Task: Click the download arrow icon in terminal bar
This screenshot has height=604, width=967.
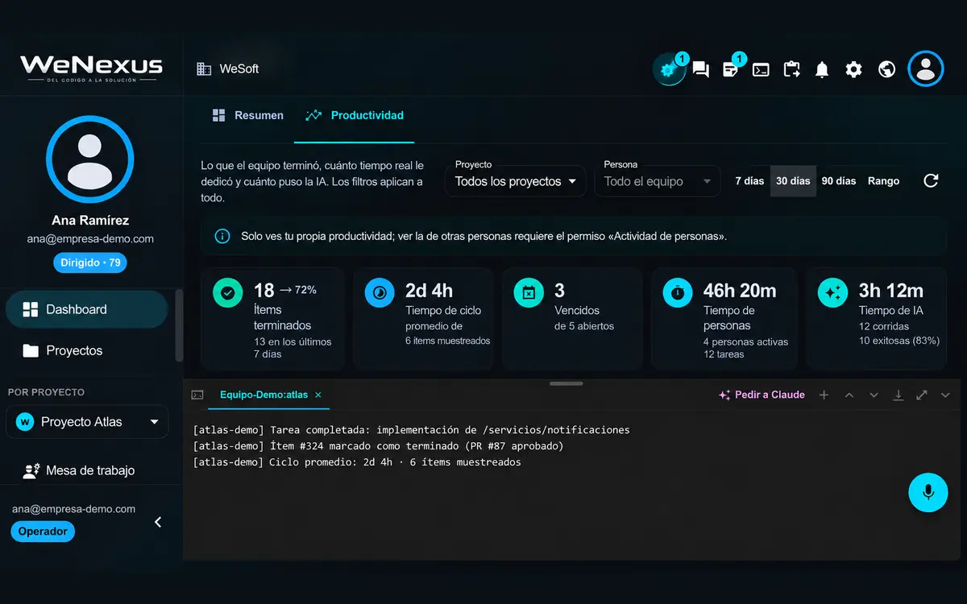Action: [898, 395]
